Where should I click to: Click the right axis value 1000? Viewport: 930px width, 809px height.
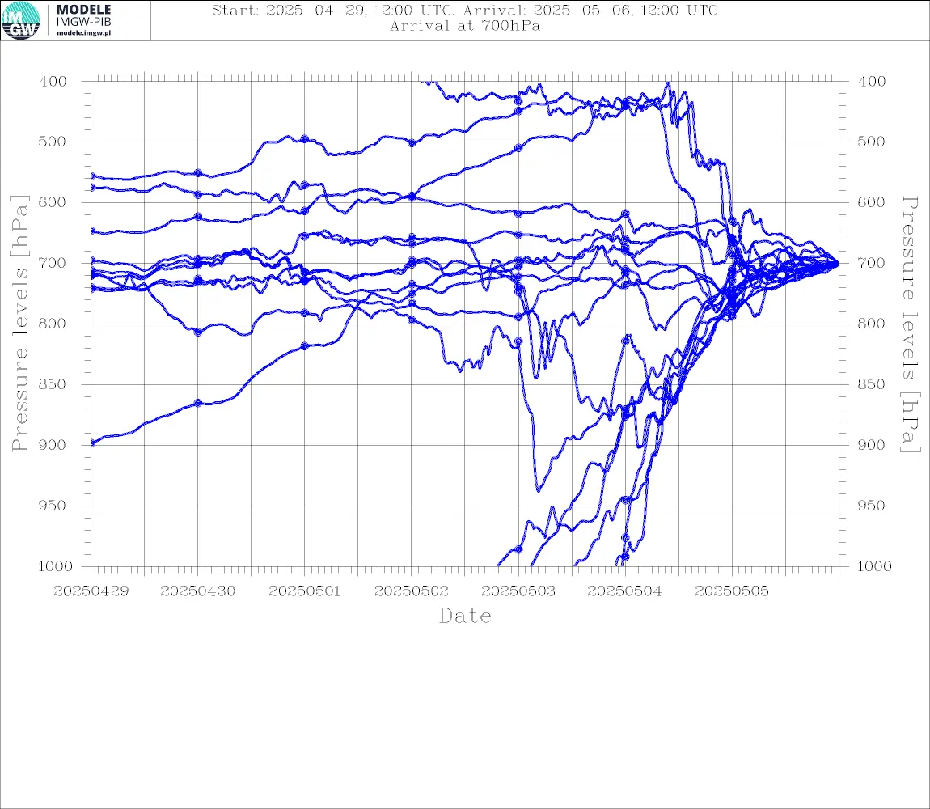pyautogui.click(x=874, y=566)
